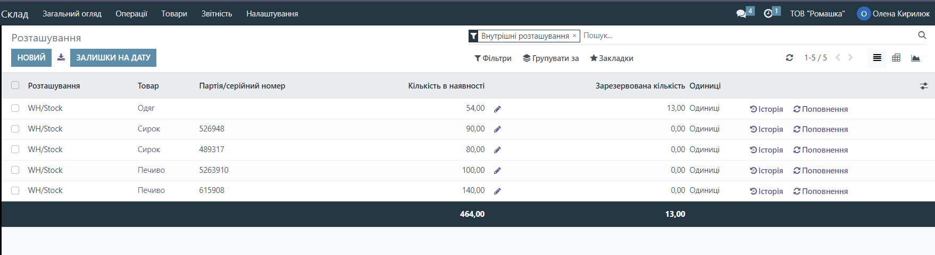
Task: Open column settings adjust icon
Action: (924, 86)
